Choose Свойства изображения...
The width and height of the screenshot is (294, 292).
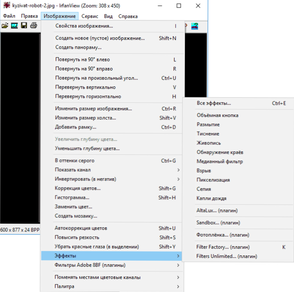(112, 26)
